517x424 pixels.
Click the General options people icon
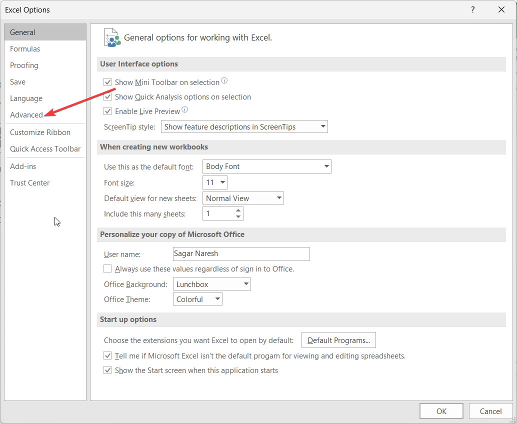(112, 37)
